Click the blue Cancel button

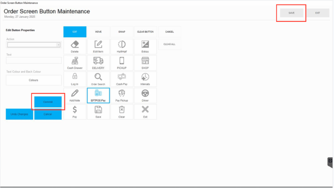tap(48, 114)
